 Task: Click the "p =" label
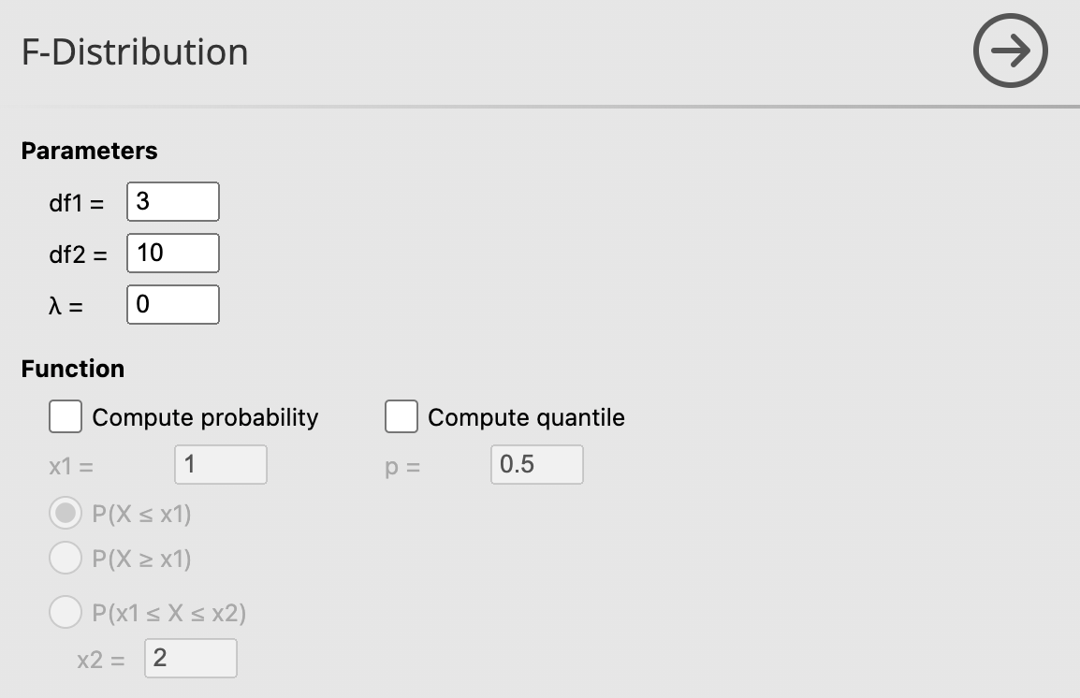(402, 465)
